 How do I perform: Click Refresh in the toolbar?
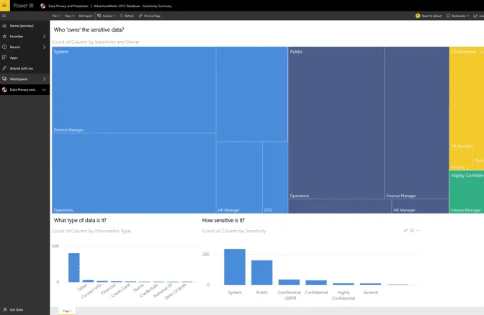127,15
